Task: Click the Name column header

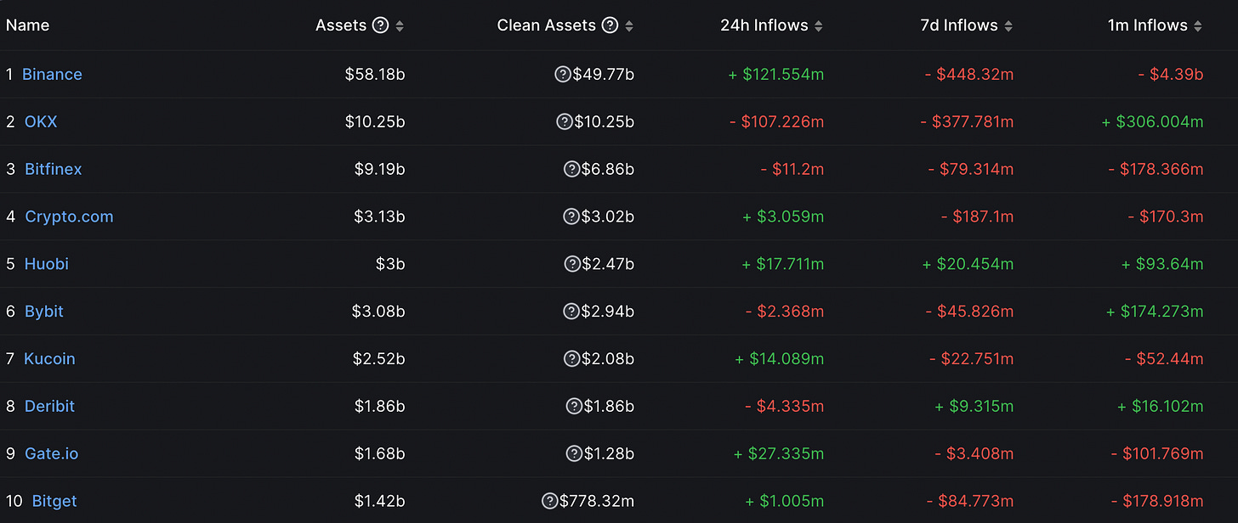Action: click(x=28, y=25)
